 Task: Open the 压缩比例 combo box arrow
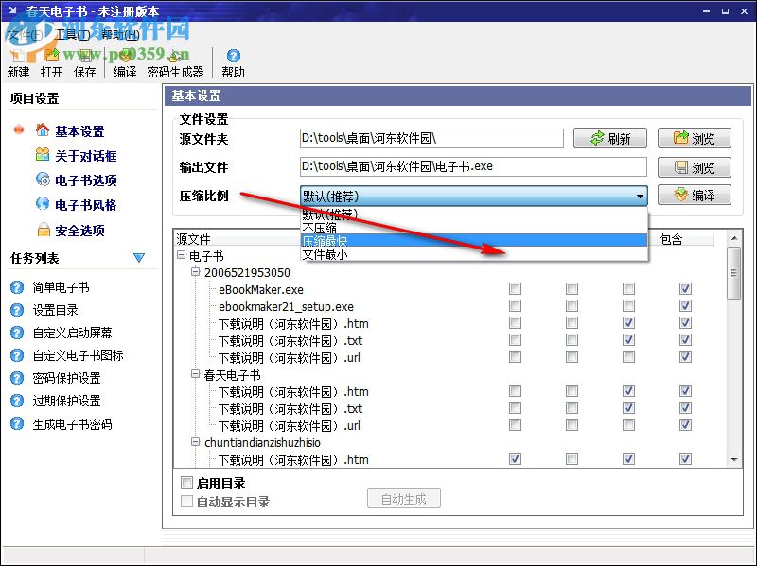pyautogui.click(x=640, y=197)
